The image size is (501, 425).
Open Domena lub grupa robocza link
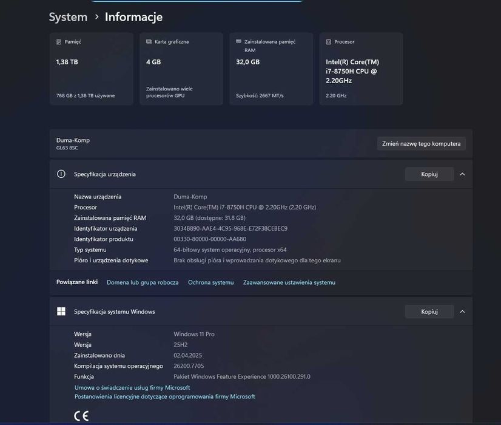click(x=143, y=282)
